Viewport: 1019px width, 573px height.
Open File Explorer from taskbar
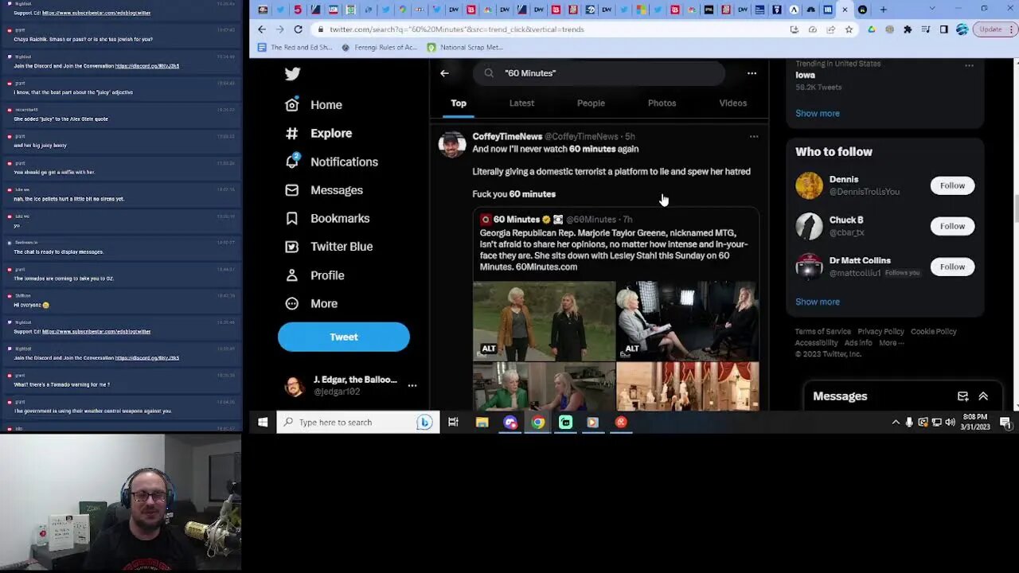(x=482, y=423)
